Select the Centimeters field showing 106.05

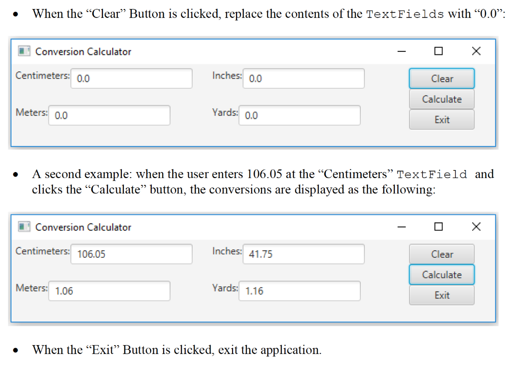click(x=131, y=254)
